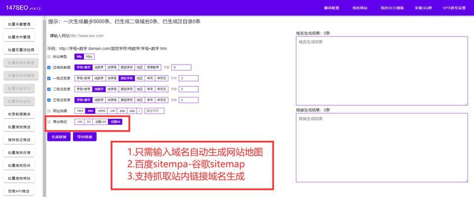The image size is (474, 197).
Task: Select 顺序数字 for 泛域名前缀
Action: pyautogui.click(x=153, y=67)
